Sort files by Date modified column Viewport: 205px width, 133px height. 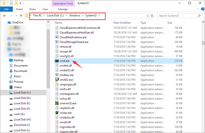(x=122, y=23)
